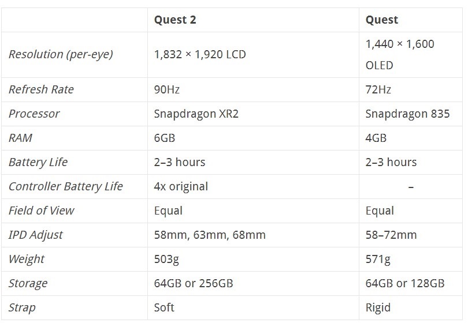Click the 58mm, 63mm, 68mm cell
Screen dimensions: 468x323
[x=210, y=235]
